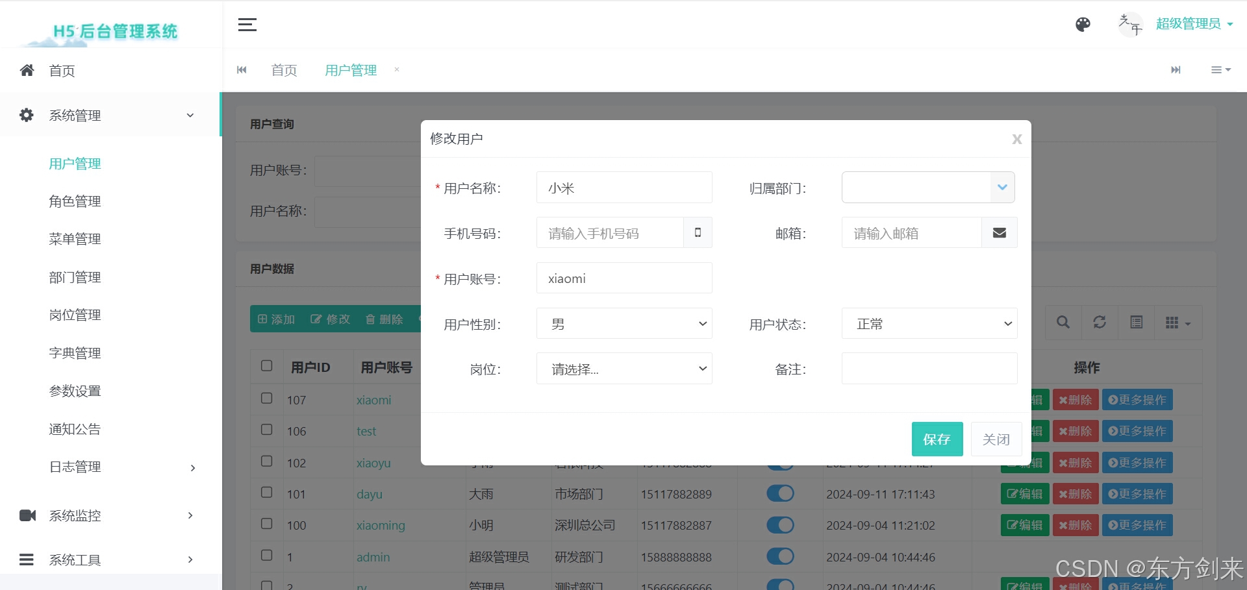Tick the checkbox for user 102
The image size is (1247, 590).
pos(266,461)
